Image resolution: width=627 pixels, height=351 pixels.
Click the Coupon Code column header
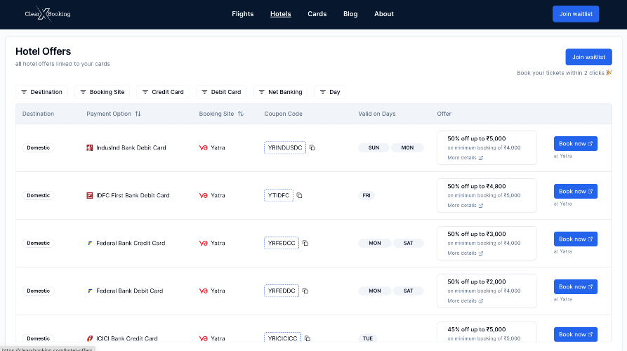[x=283, y=114]
